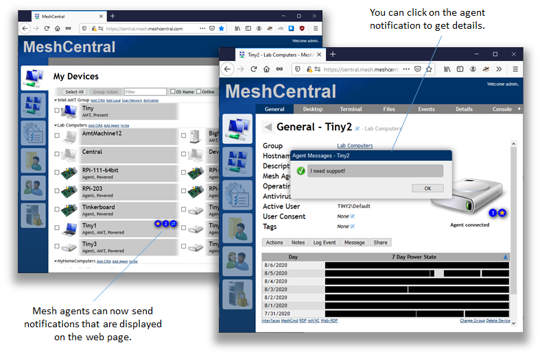Screen dimensions: 540x356
Task: Check the box for Tiny1
Action: click(57, 227)
